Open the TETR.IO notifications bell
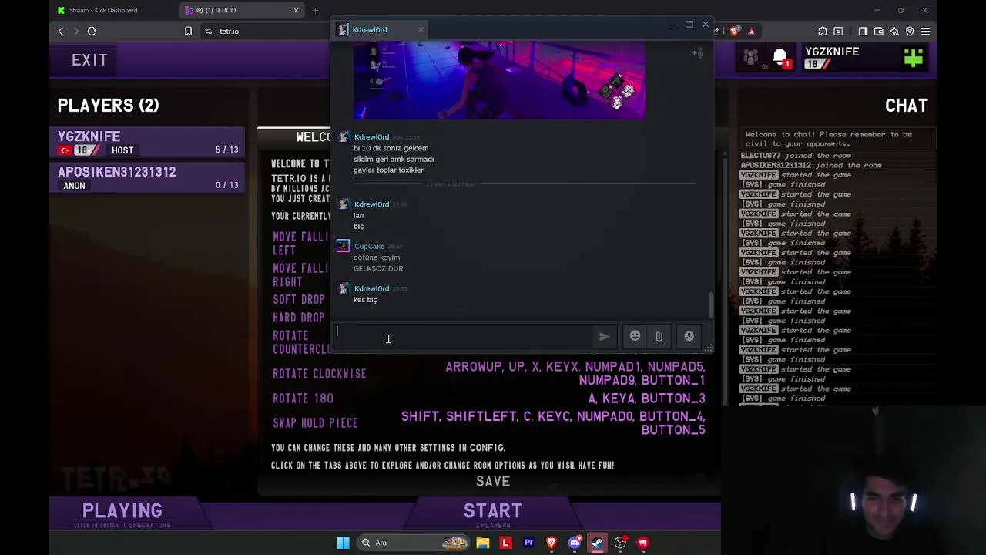 pos(780,59)
